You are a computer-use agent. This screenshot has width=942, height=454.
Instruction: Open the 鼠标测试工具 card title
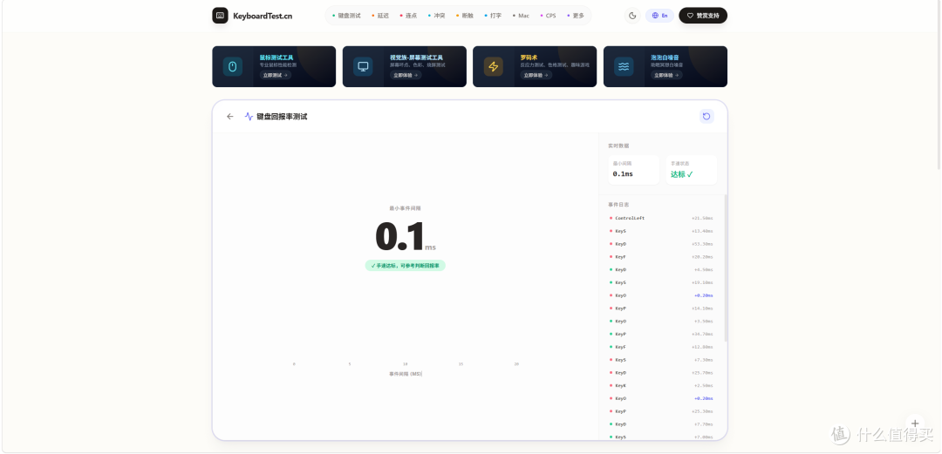click(276, 58)
